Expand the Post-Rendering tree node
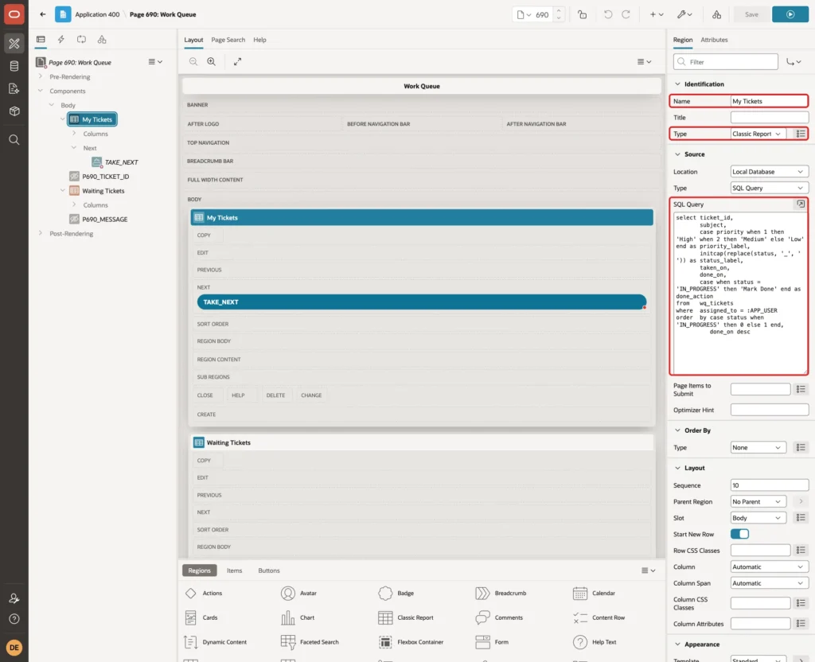Screen dimensions: 815x662 (x=40, y=233)
